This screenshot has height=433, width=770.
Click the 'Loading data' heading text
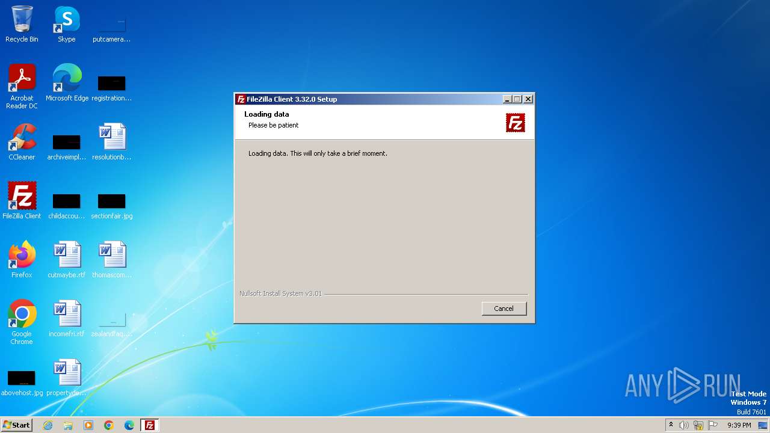tap(266, 114)
